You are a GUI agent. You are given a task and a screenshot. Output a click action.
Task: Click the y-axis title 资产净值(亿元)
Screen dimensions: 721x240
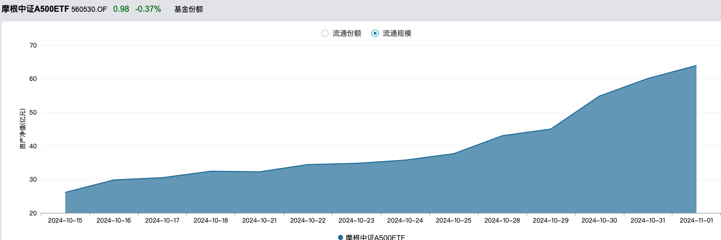point(23,129)
